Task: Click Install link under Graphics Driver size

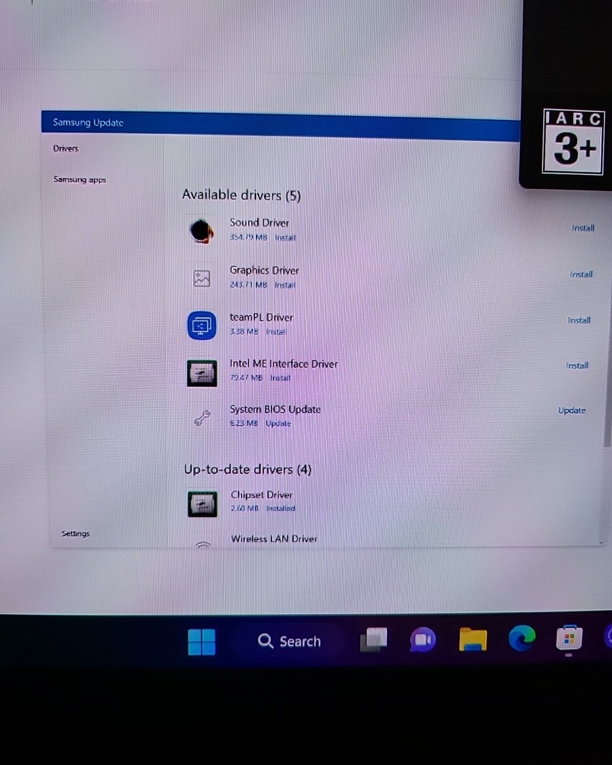Action: [x=285, y=285]
